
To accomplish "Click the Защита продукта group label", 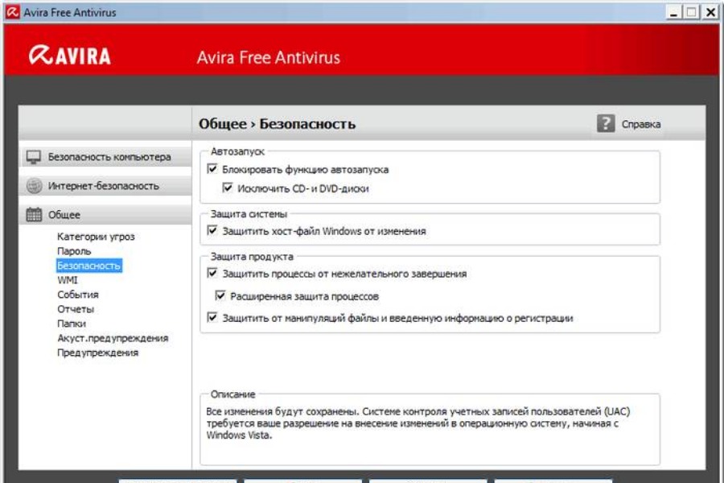I will pyautogui.click(x=252, y=257).
